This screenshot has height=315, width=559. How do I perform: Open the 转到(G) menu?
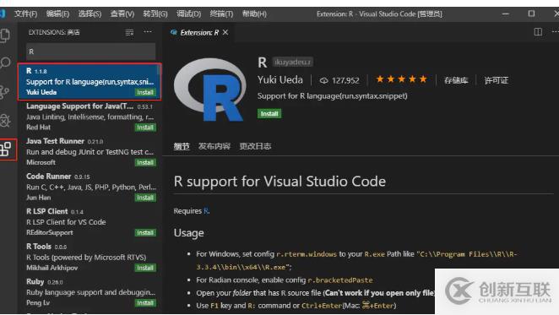pyautogui.click(x=155, y=14)
